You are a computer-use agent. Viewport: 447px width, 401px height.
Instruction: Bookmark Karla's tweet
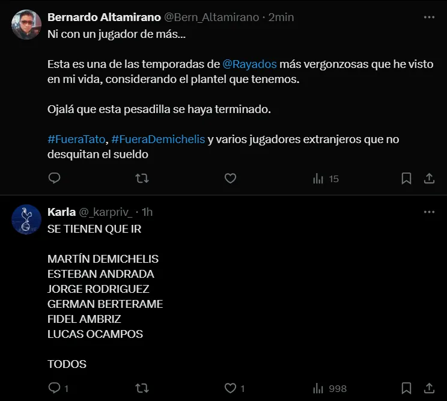pos(406,388)
